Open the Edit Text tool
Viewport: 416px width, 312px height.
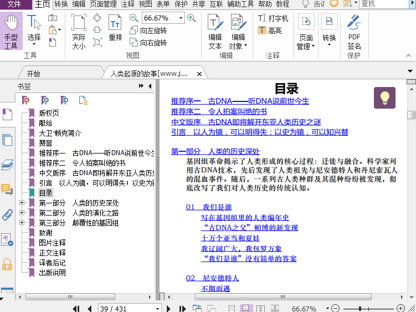click(215, 32)
